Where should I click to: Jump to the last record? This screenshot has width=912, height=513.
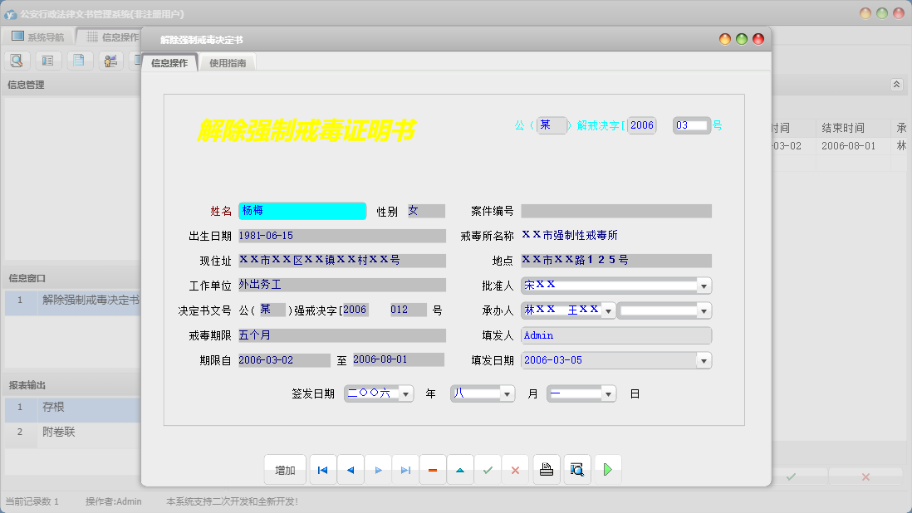[405, 469]
